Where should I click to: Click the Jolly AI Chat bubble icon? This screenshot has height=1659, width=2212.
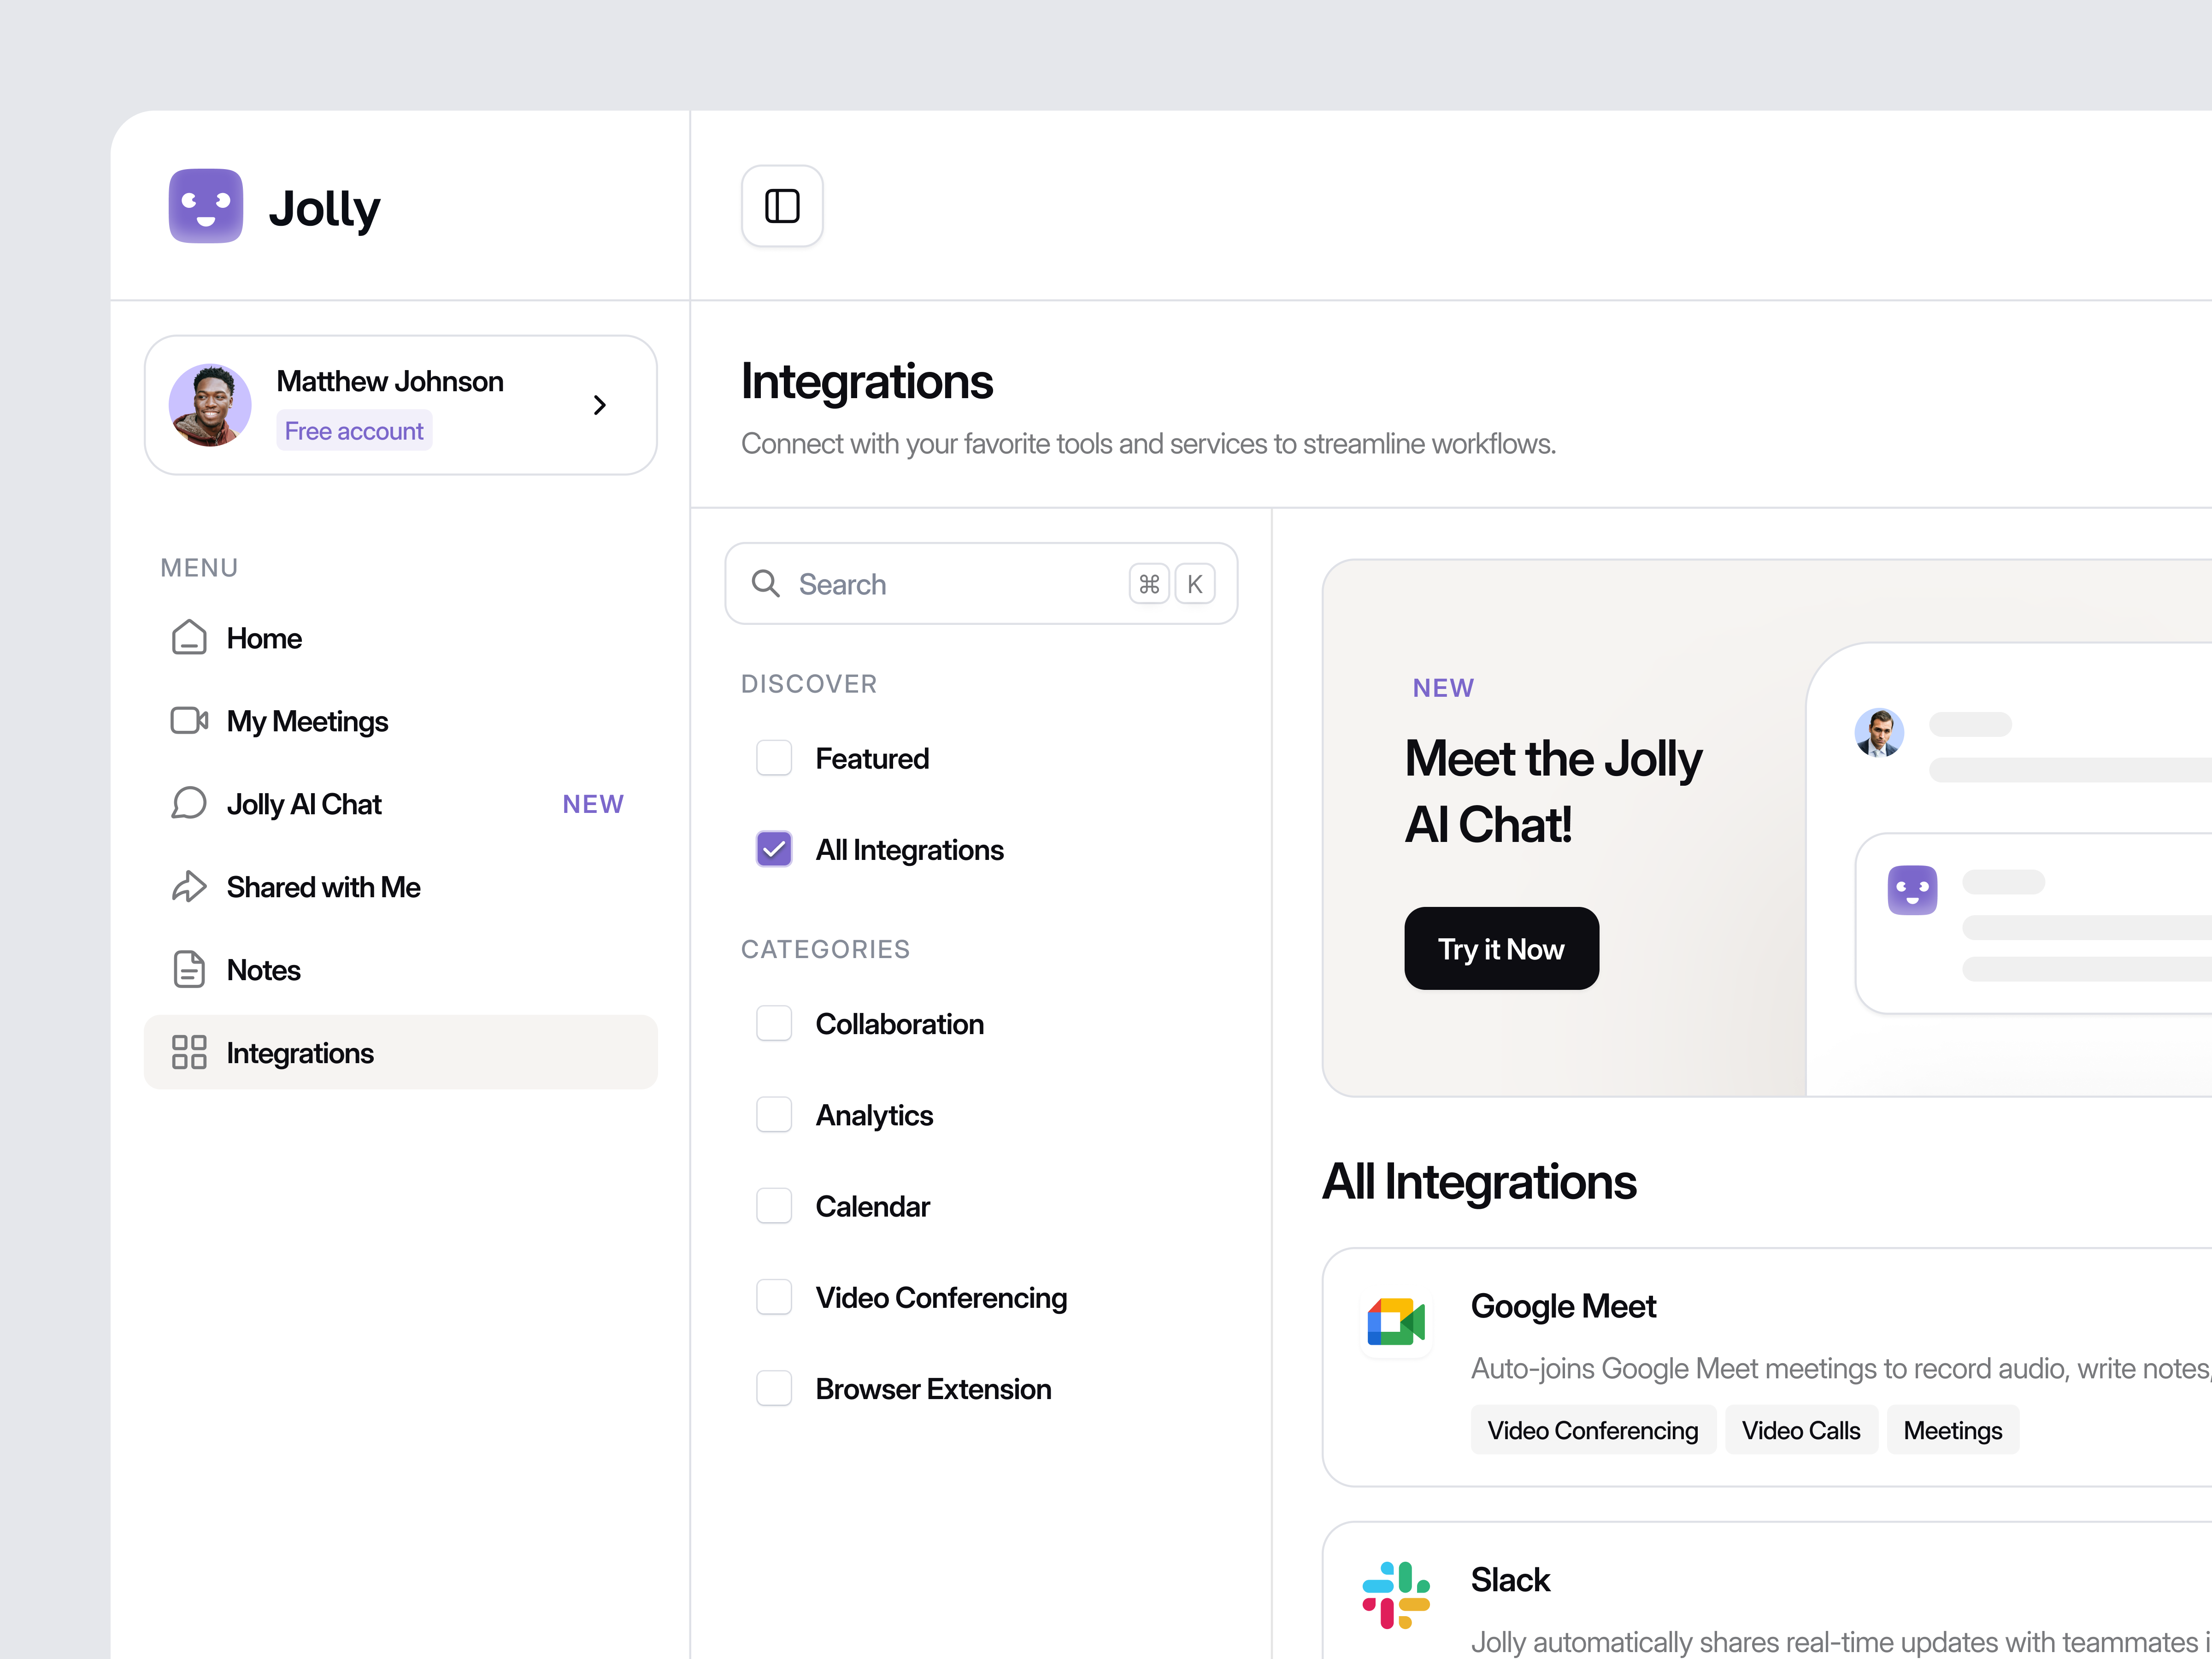click(189, 804)
